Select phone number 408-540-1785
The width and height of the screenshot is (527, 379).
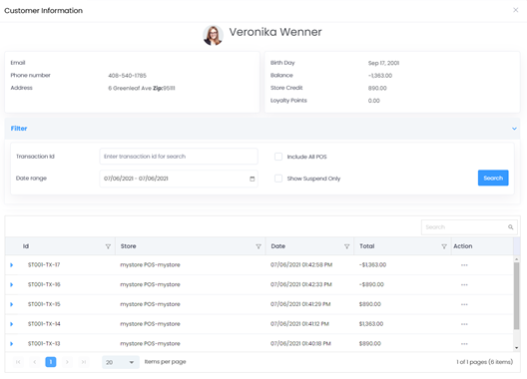coord(127,76)
